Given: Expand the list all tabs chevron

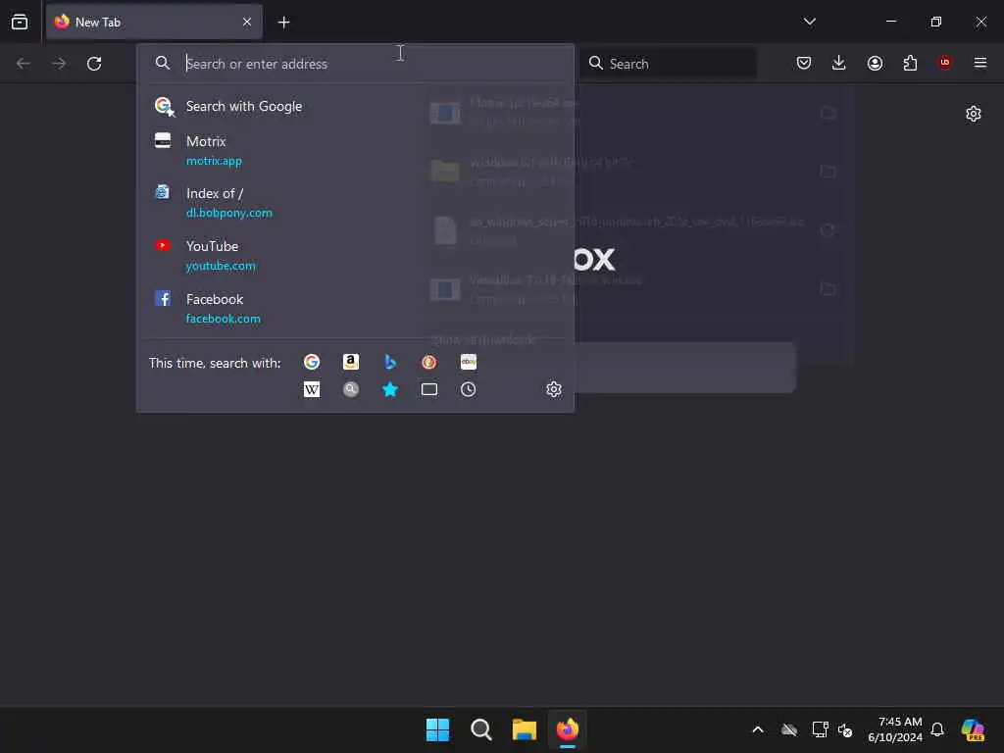Looking at the screenshot, I should [809, 22].
